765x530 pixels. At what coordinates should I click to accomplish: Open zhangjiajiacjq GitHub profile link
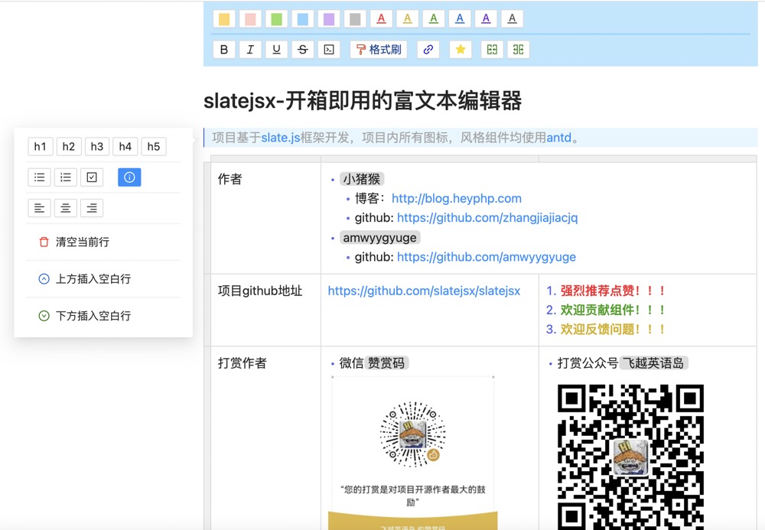tap(487, 217)
